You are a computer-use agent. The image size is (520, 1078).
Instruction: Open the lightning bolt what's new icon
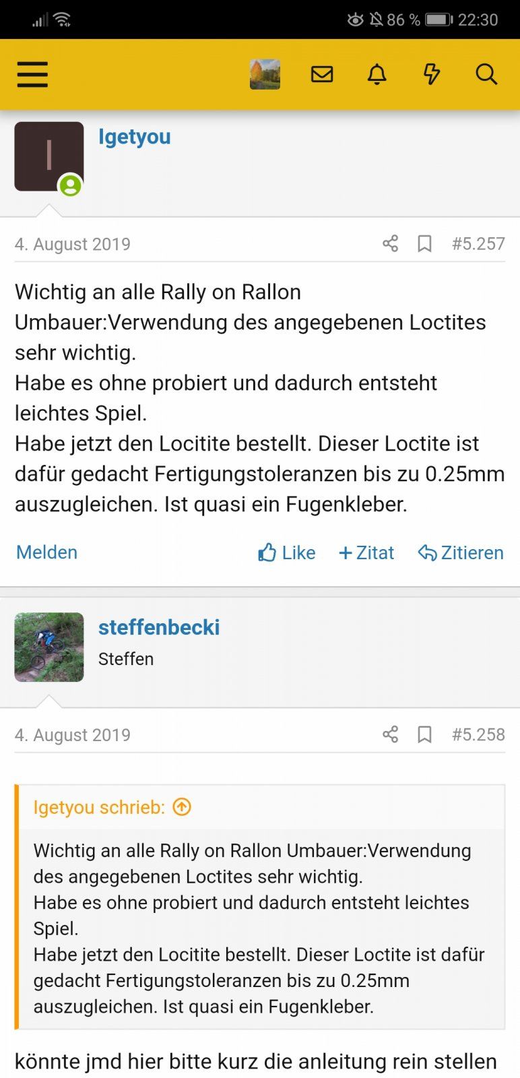[x=432, y=74]
